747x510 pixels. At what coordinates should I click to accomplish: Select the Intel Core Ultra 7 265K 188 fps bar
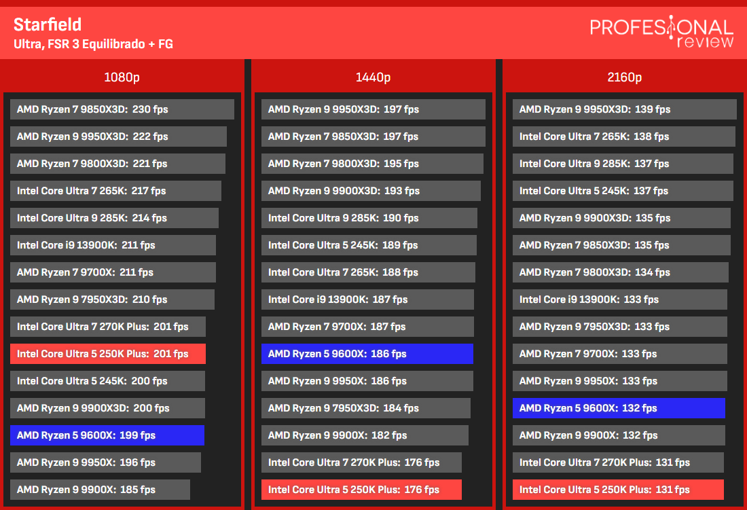click(368, 272)
